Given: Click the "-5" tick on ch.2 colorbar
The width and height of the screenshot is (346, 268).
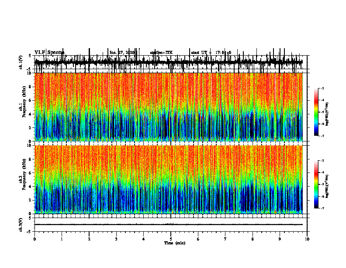Looking at the screenshot, I should [x=322, y=184].
